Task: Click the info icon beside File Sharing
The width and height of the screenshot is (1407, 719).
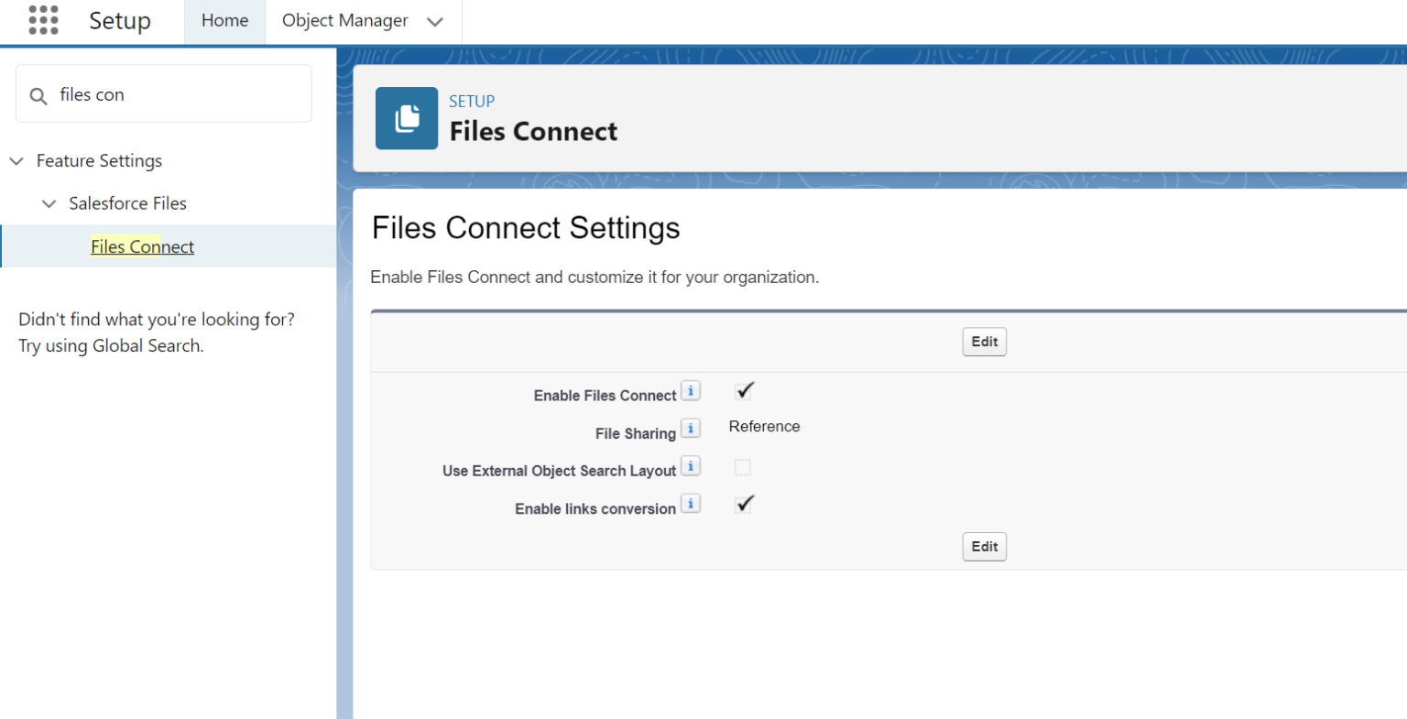Action: pyautogui.click(x=690, y=427)
